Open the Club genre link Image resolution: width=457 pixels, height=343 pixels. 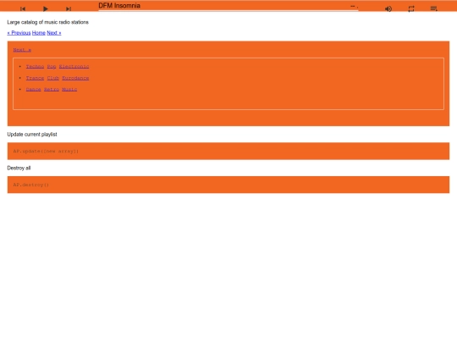(53, 78)
